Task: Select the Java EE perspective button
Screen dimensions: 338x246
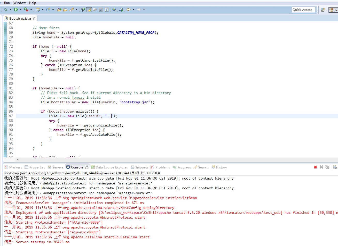Action: [x=333, y=10]
